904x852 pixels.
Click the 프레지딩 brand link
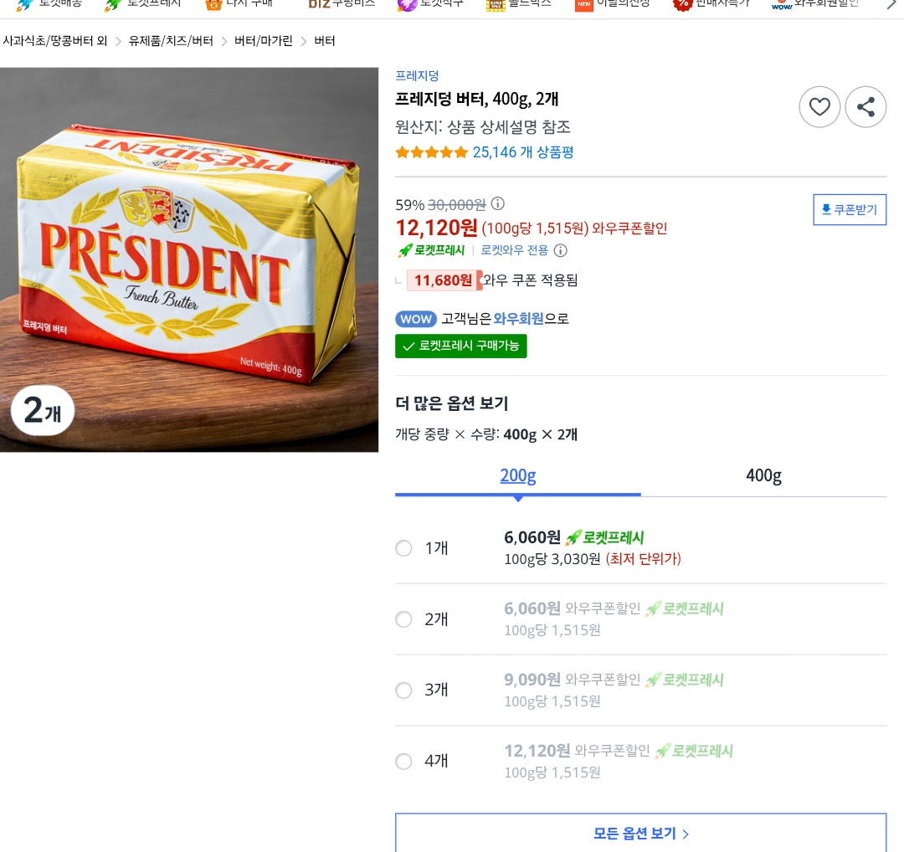coord(417,76)
